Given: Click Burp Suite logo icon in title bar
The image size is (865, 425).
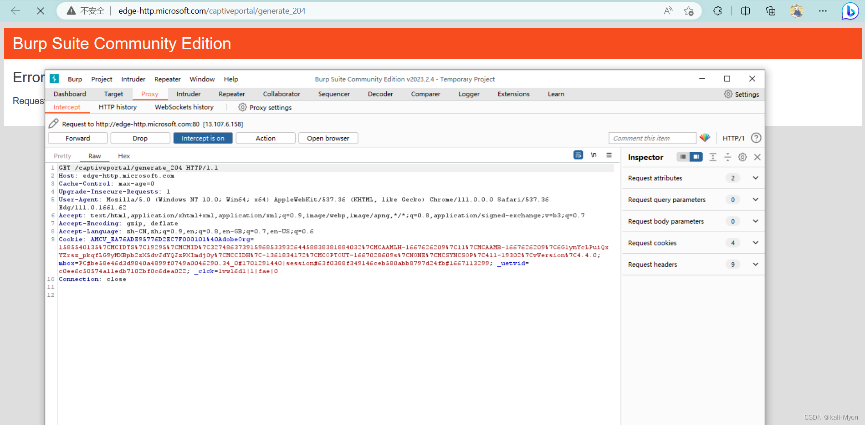Looking at the screenshot, I should pyautogui.click(x=54, y=79).
